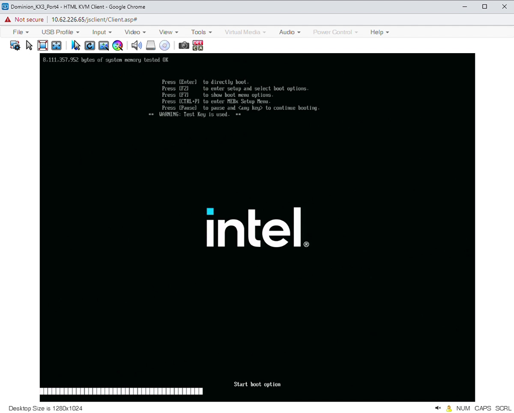Click 'Press [Pause] to pause' line
The image size is (514, 413).
tap(241, 108)
